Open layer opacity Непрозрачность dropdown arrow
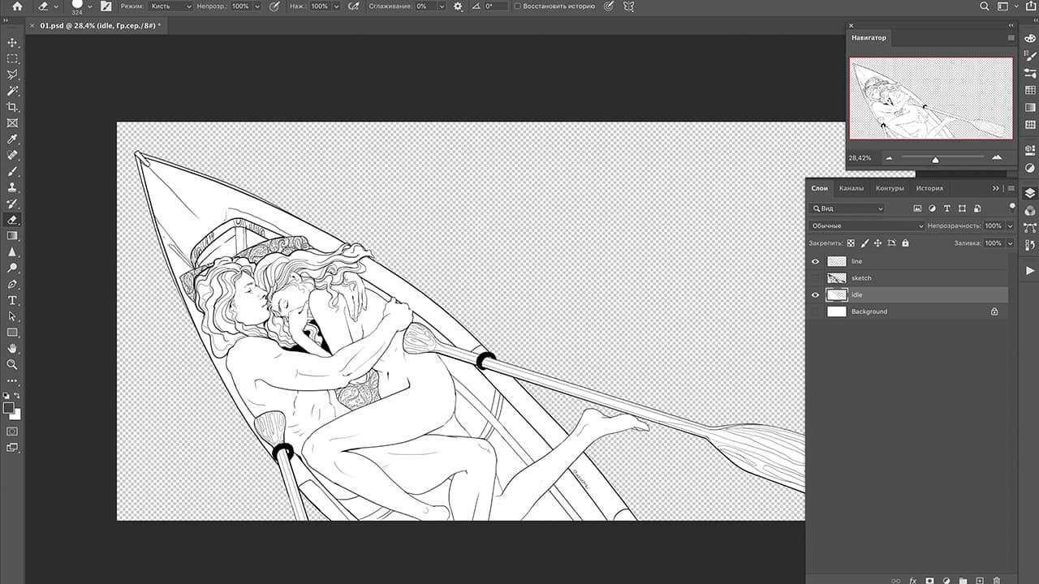The height and width of the screenshot is (584, 1039). click(1010, 225)
